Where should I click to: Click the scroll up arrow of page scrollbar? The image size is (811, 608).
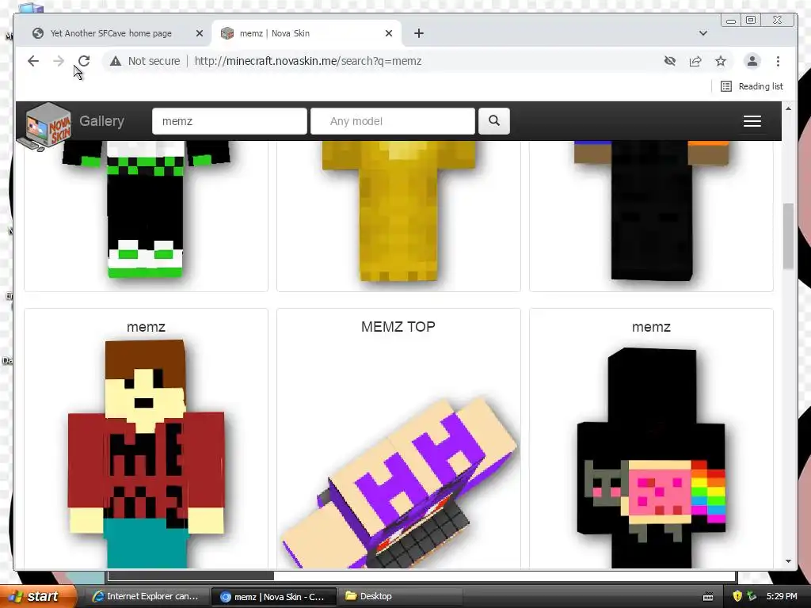click(x=788, y=108)
